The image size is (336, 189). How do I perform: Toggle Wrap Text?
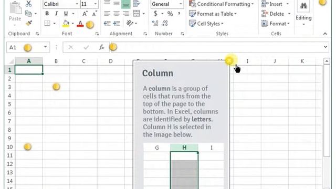(x=136, y=4)
